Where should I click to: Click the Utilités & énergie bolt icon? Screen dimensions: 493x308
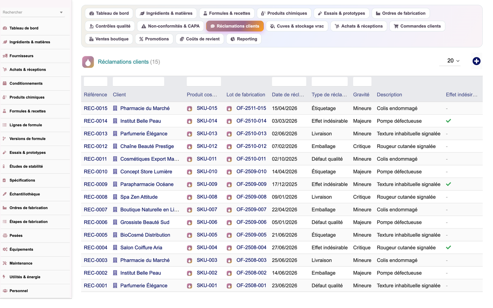click(x=5, y=277)
